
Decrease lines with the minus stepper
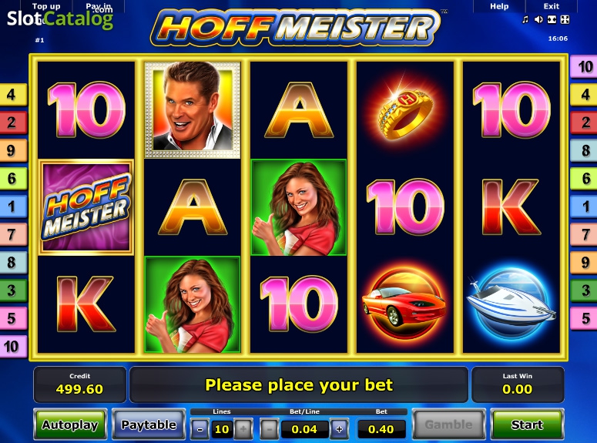[x=200, y=429]
